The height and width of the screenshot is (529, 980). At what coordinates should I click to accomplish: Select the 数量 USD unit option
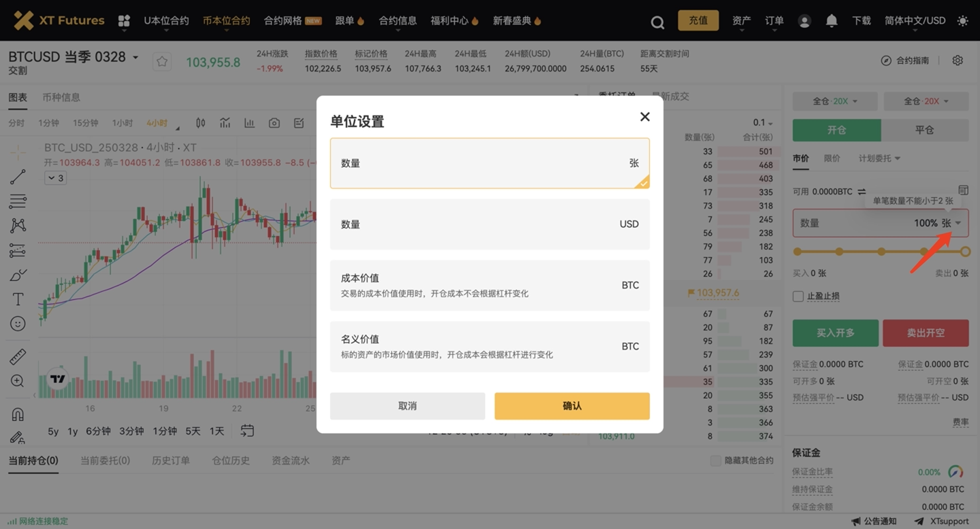(489, 224)
